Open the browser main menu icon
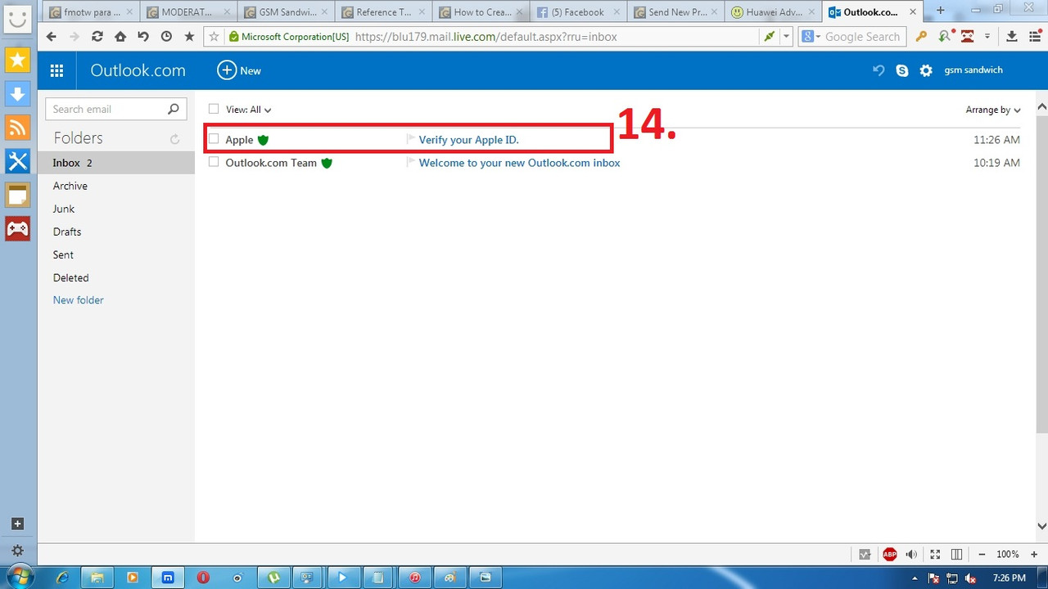The height and width of the screenshot is (589, 1048). (1035, 37)
